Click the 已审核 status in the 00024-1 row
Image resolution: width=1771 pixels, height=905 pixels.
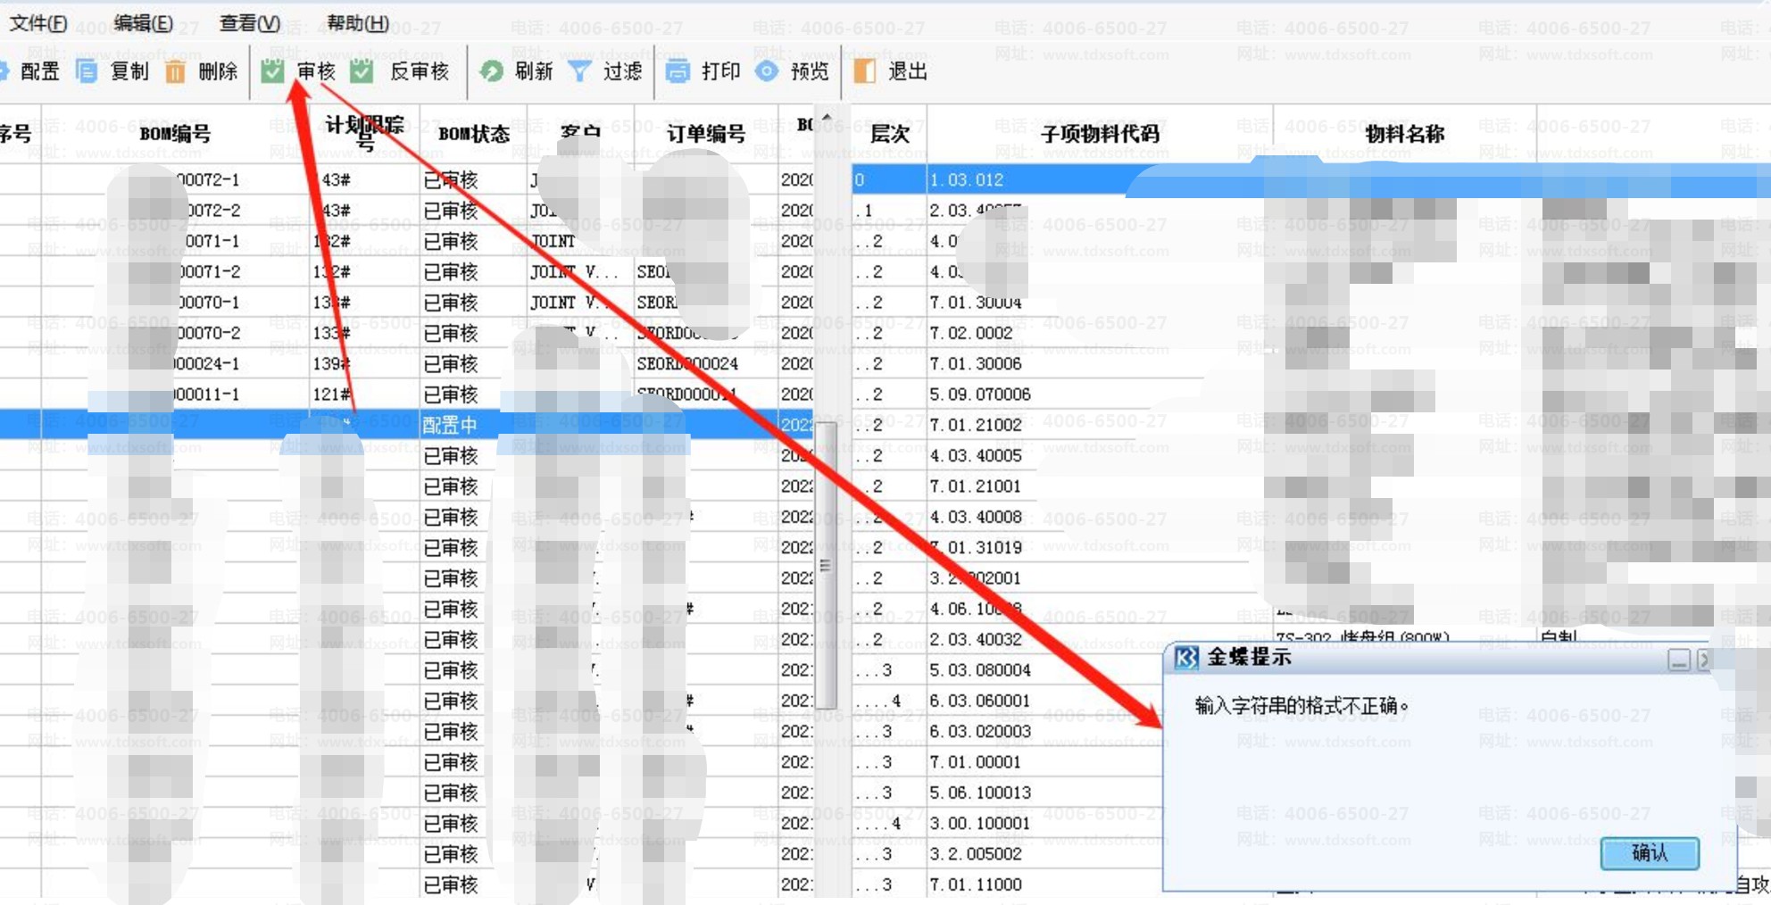coord(473,363)
